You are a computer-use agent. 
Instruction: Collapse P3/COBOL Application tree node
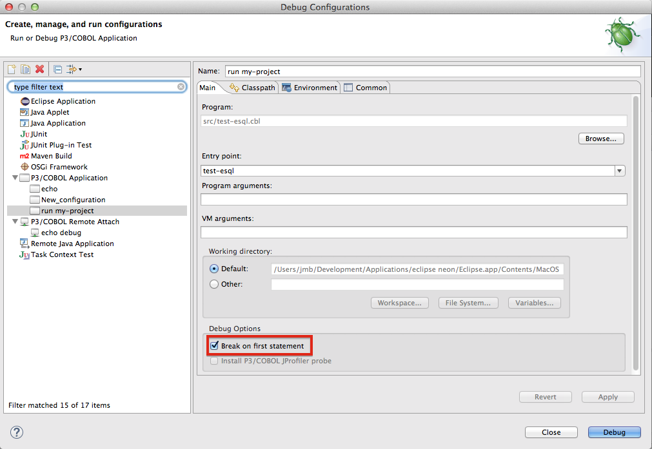pyautogui.click(x=15, y=178)
